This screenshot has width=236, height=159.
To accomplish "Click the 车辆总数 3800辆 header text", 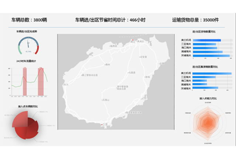I will 29,20.
